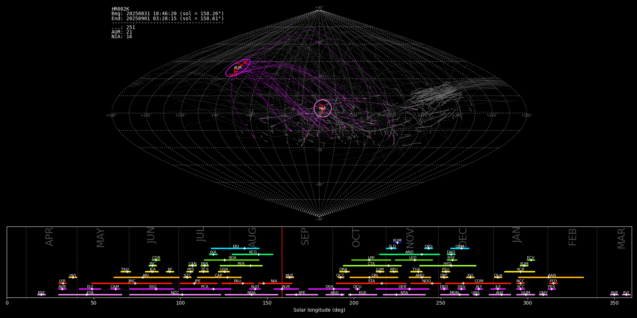Click the 'AUR: 21' count line
Image resolution: width=637 pixels, height=318 pixels.
click(122, 32)
